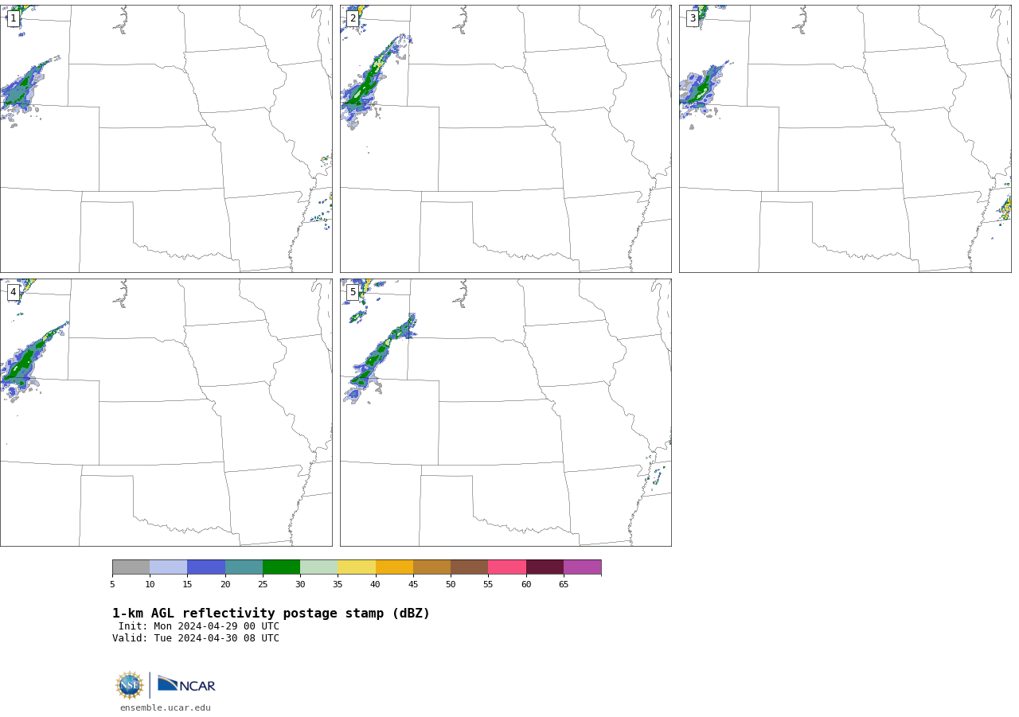The width and height of the screenshot is (1019, 717).
Task: Select the maroon 60-65 dBZ swatch
Action: (x=545, y=567)
